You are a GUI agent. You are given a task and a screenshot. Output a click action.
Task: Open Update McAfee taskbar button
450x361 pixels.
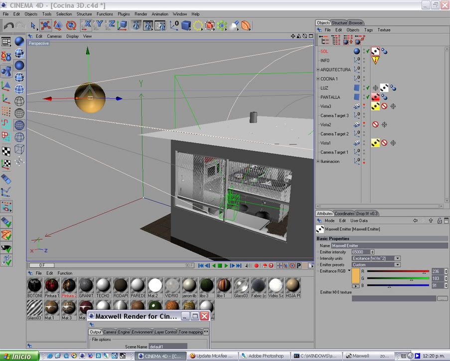coord(212,356)
